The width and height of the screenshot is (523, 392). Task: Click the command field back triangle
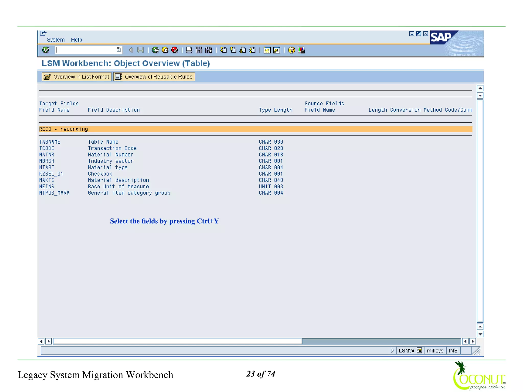coord(131,50)
